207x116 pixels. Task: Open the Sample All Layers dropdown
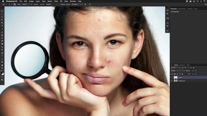click(x=77, y=4)
